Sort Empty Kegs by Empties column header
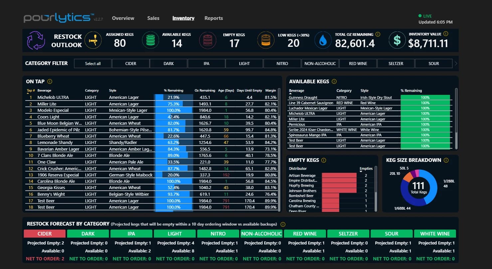 click(366, 168)
